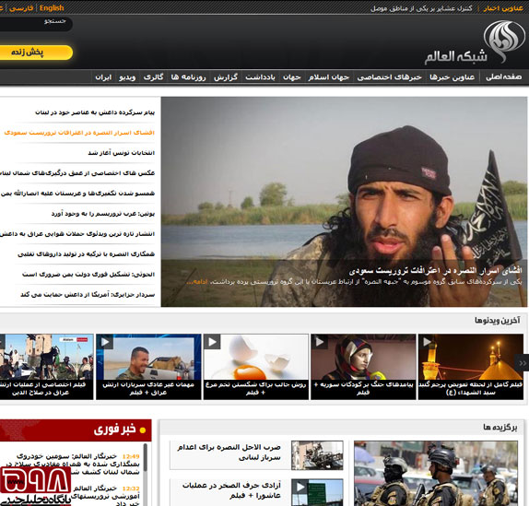This screenshot has width=529, height=506.
Task: Open the صفحه اصلی menu item
Action: pos(504,77)
